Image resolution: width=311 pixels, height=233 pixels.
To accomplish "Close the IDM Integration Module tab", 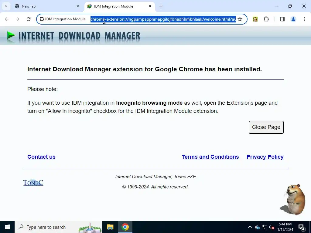I will 150,6.
